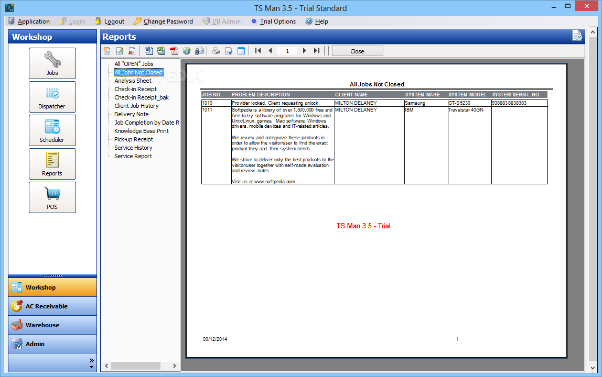Open page setup icon with checkmark
The width and height of the screenshot is (602, 377).
(x=229, y=51)
